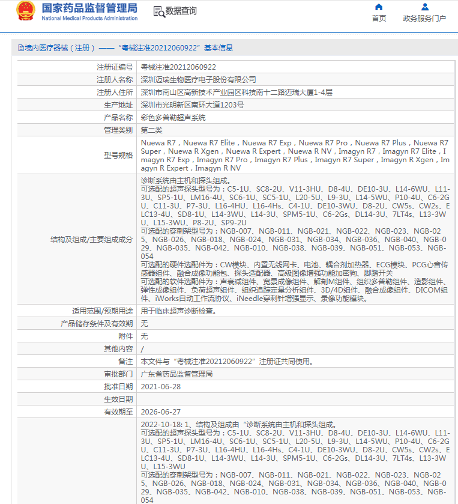This screenshot has width=458, height=504.
Task: Select expiry date 2026-06-27
Action: 161,412
